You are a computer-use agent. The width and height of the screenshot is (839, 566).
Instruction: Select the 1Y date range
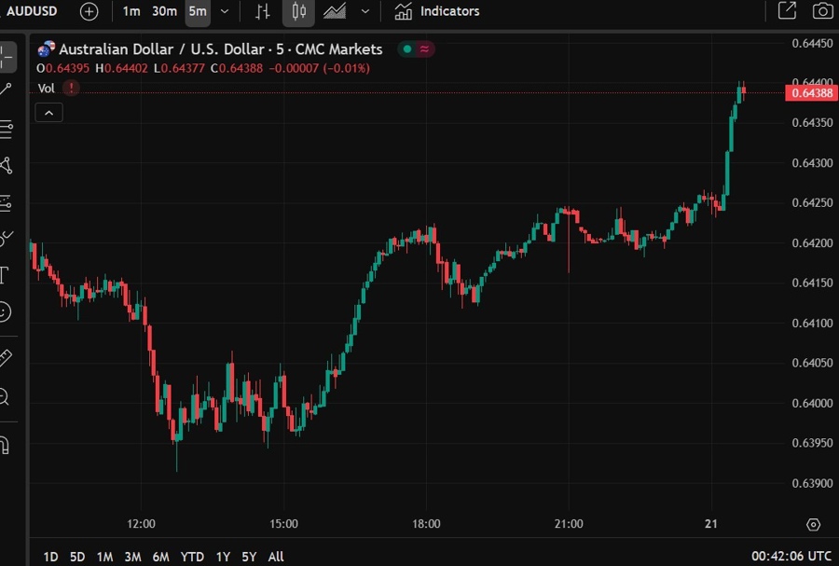click(x=223, y=557)
